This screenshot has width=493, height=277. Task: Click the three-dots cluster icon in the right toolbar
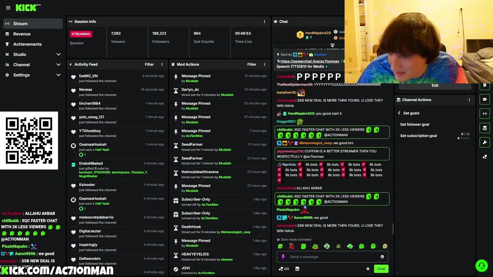point(485,157)
